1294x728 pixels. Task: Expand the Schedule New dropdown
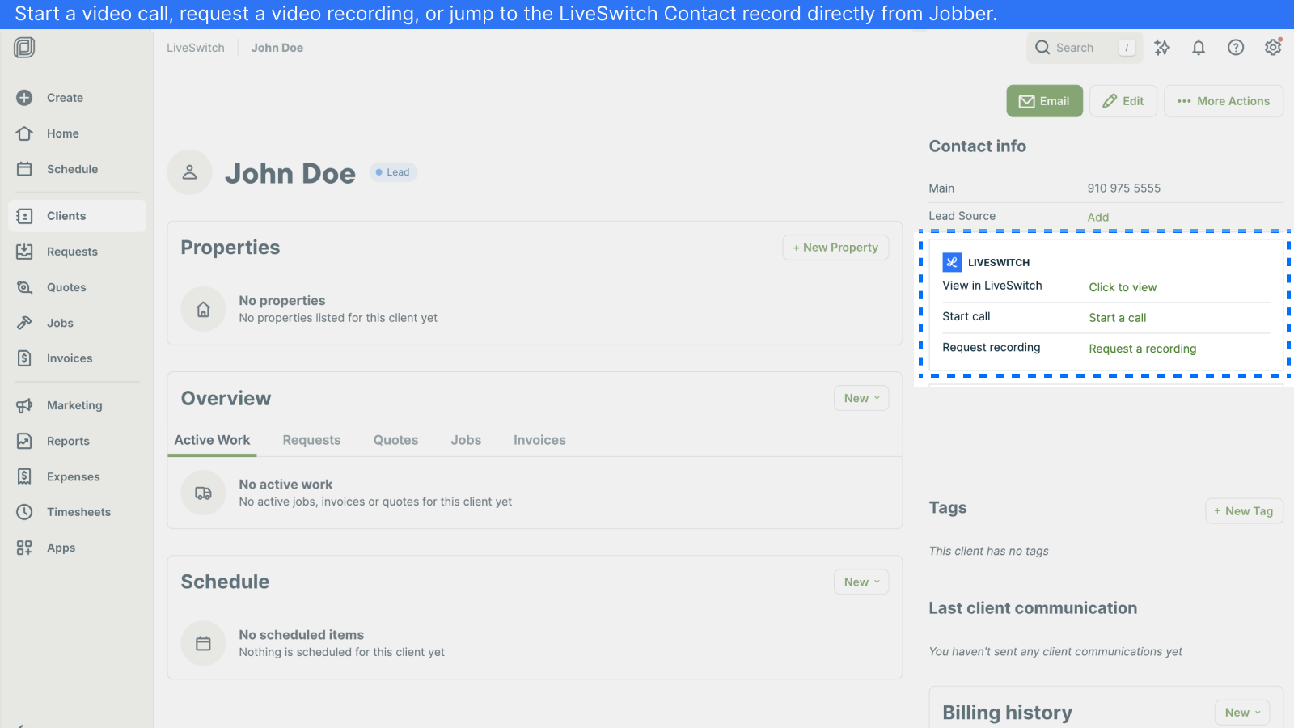tap(861, 582)
